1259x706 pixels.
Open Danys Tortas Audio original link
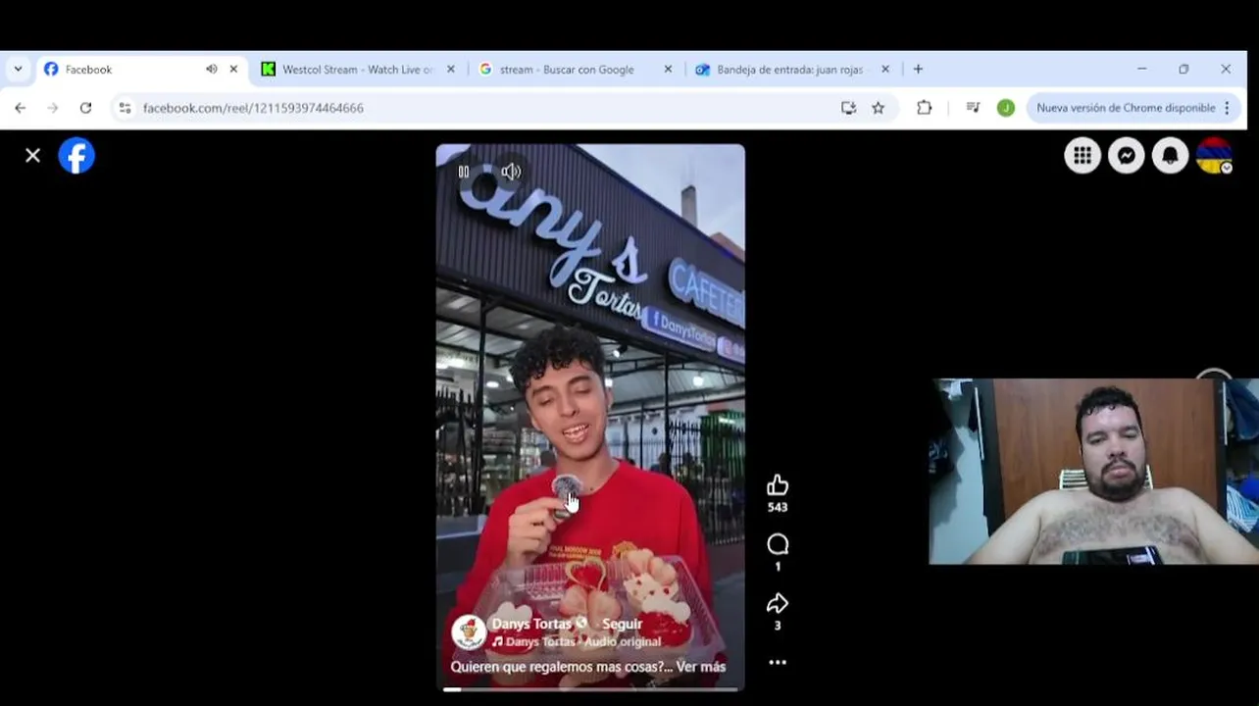577,642
